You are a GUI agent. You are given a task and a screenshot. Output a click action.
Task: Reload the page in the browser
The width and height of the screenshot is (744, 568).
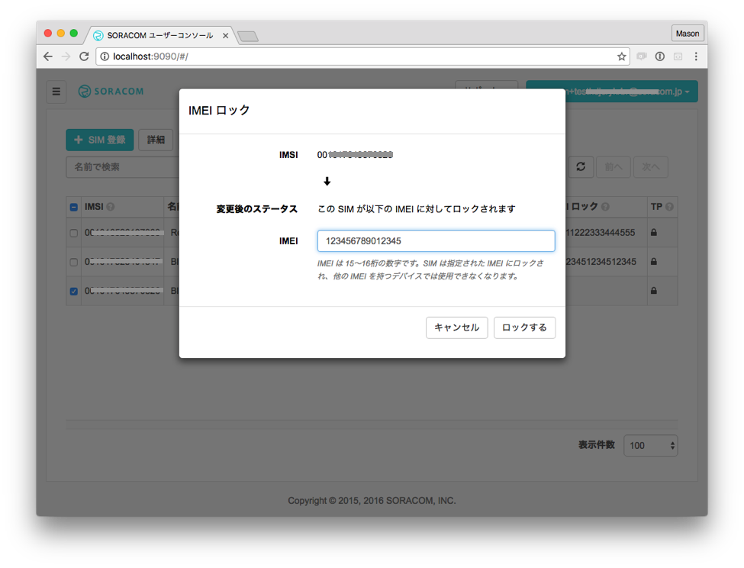coord(84,56)
